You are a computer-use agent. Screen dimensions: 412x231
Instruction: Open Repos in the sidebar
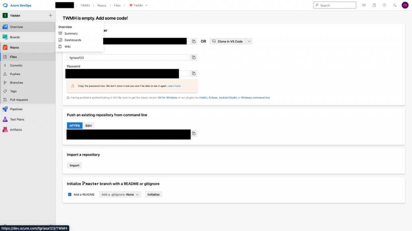click(28, 47)
